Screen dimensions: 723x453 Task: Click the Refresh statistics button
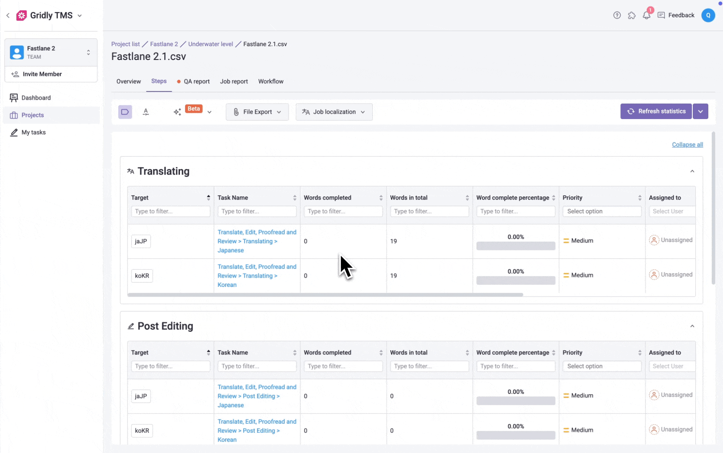click(656, 112)
